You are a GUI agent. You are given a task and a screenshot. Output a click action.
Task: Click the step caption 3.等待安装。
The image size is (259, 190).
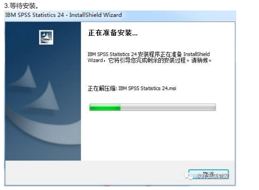click(x=21, y=6)
